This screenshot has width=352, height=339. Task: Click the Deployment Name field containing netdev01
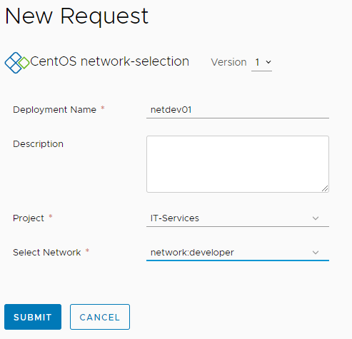click(x=238, y=110)
